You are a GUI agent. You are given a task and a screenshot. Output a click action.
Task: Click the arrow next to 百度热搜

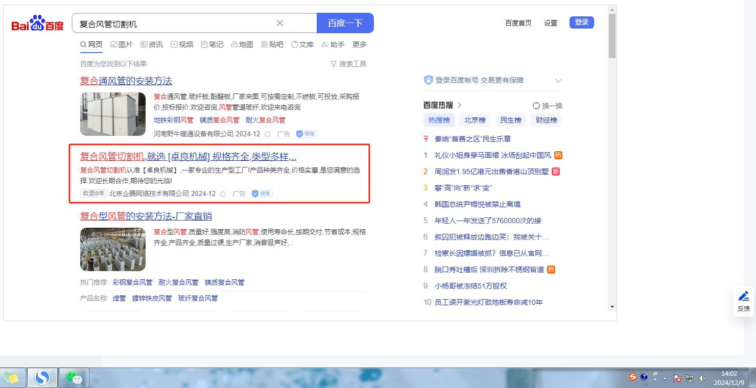click(x=459, y=105)
